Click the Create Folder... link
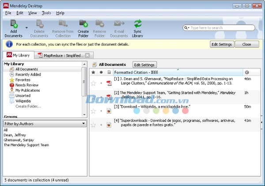Screen dimensions: 265x186 (x=28, y=106)
